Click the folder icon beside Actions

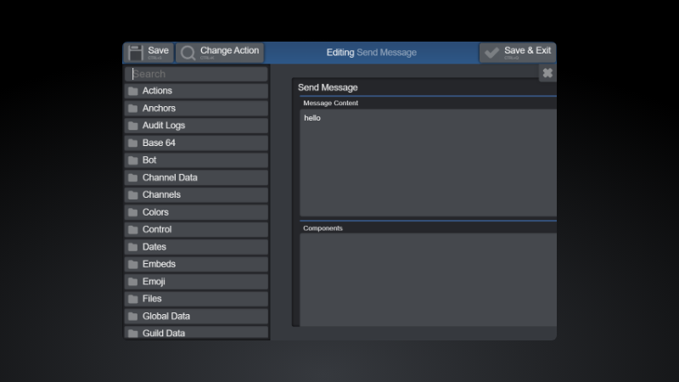tap(132, 91)
